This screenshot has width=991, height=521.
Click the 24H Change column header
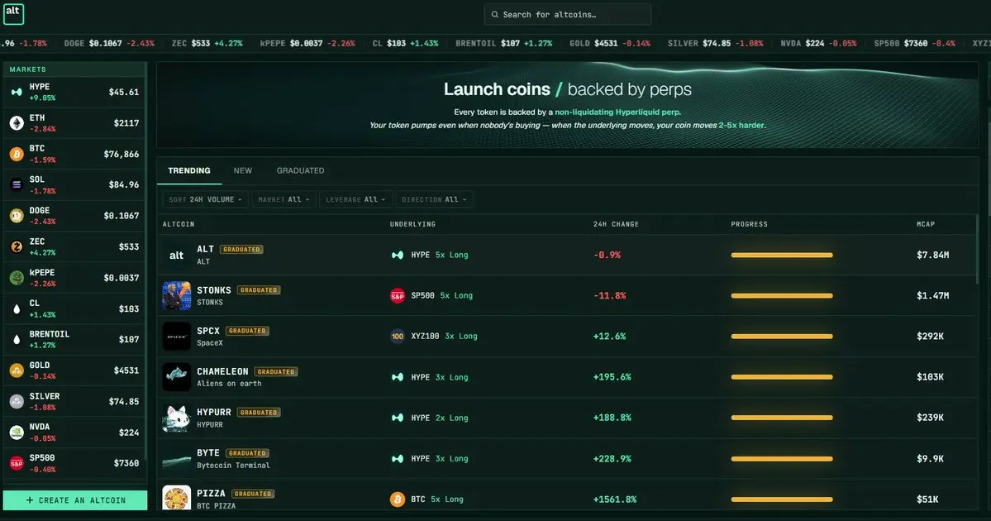(616, 224)
